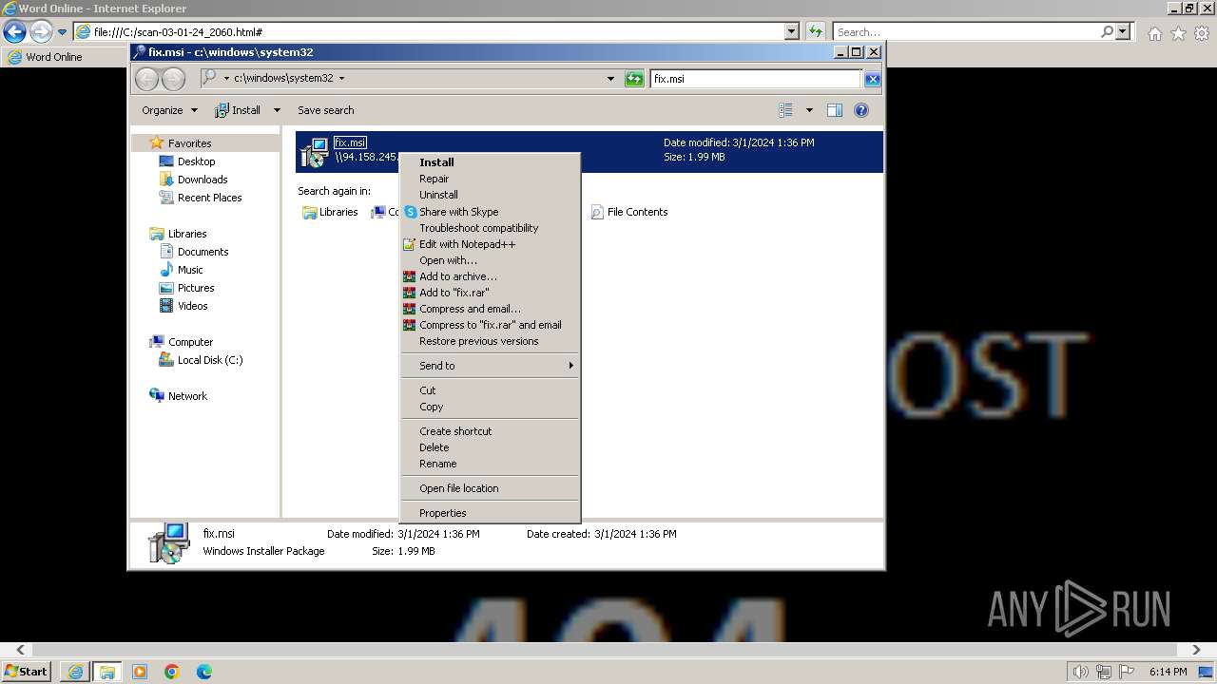Choose Repair in the context menu

click(490, 179)
